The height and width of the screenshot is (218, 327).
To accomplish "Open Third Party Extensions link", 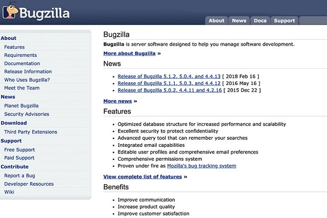I will click(x=31, y=132).
